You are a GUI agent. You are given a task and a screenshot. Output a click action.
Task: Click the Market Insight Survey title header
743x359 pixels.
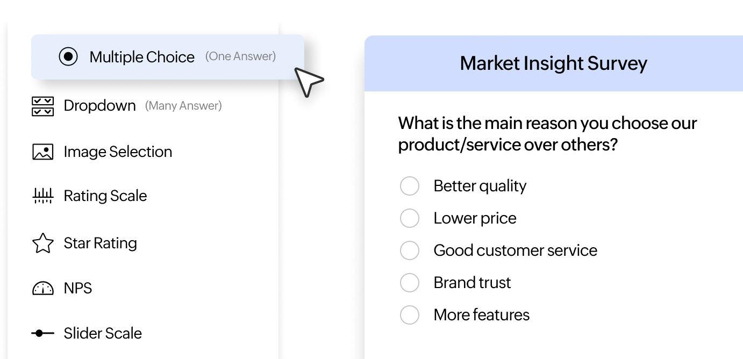pyautogui.click(x=553, y=63)
